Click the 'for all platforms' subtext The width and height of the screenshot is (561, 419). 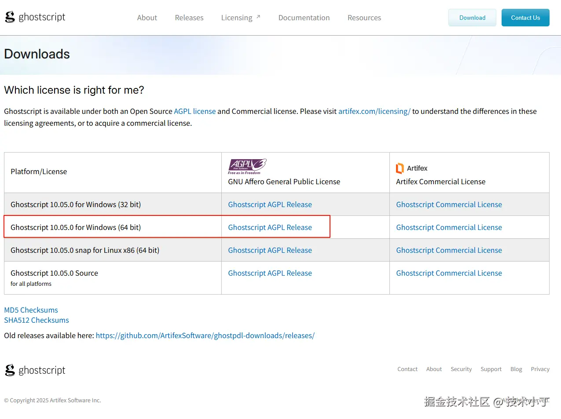[31, 284]
